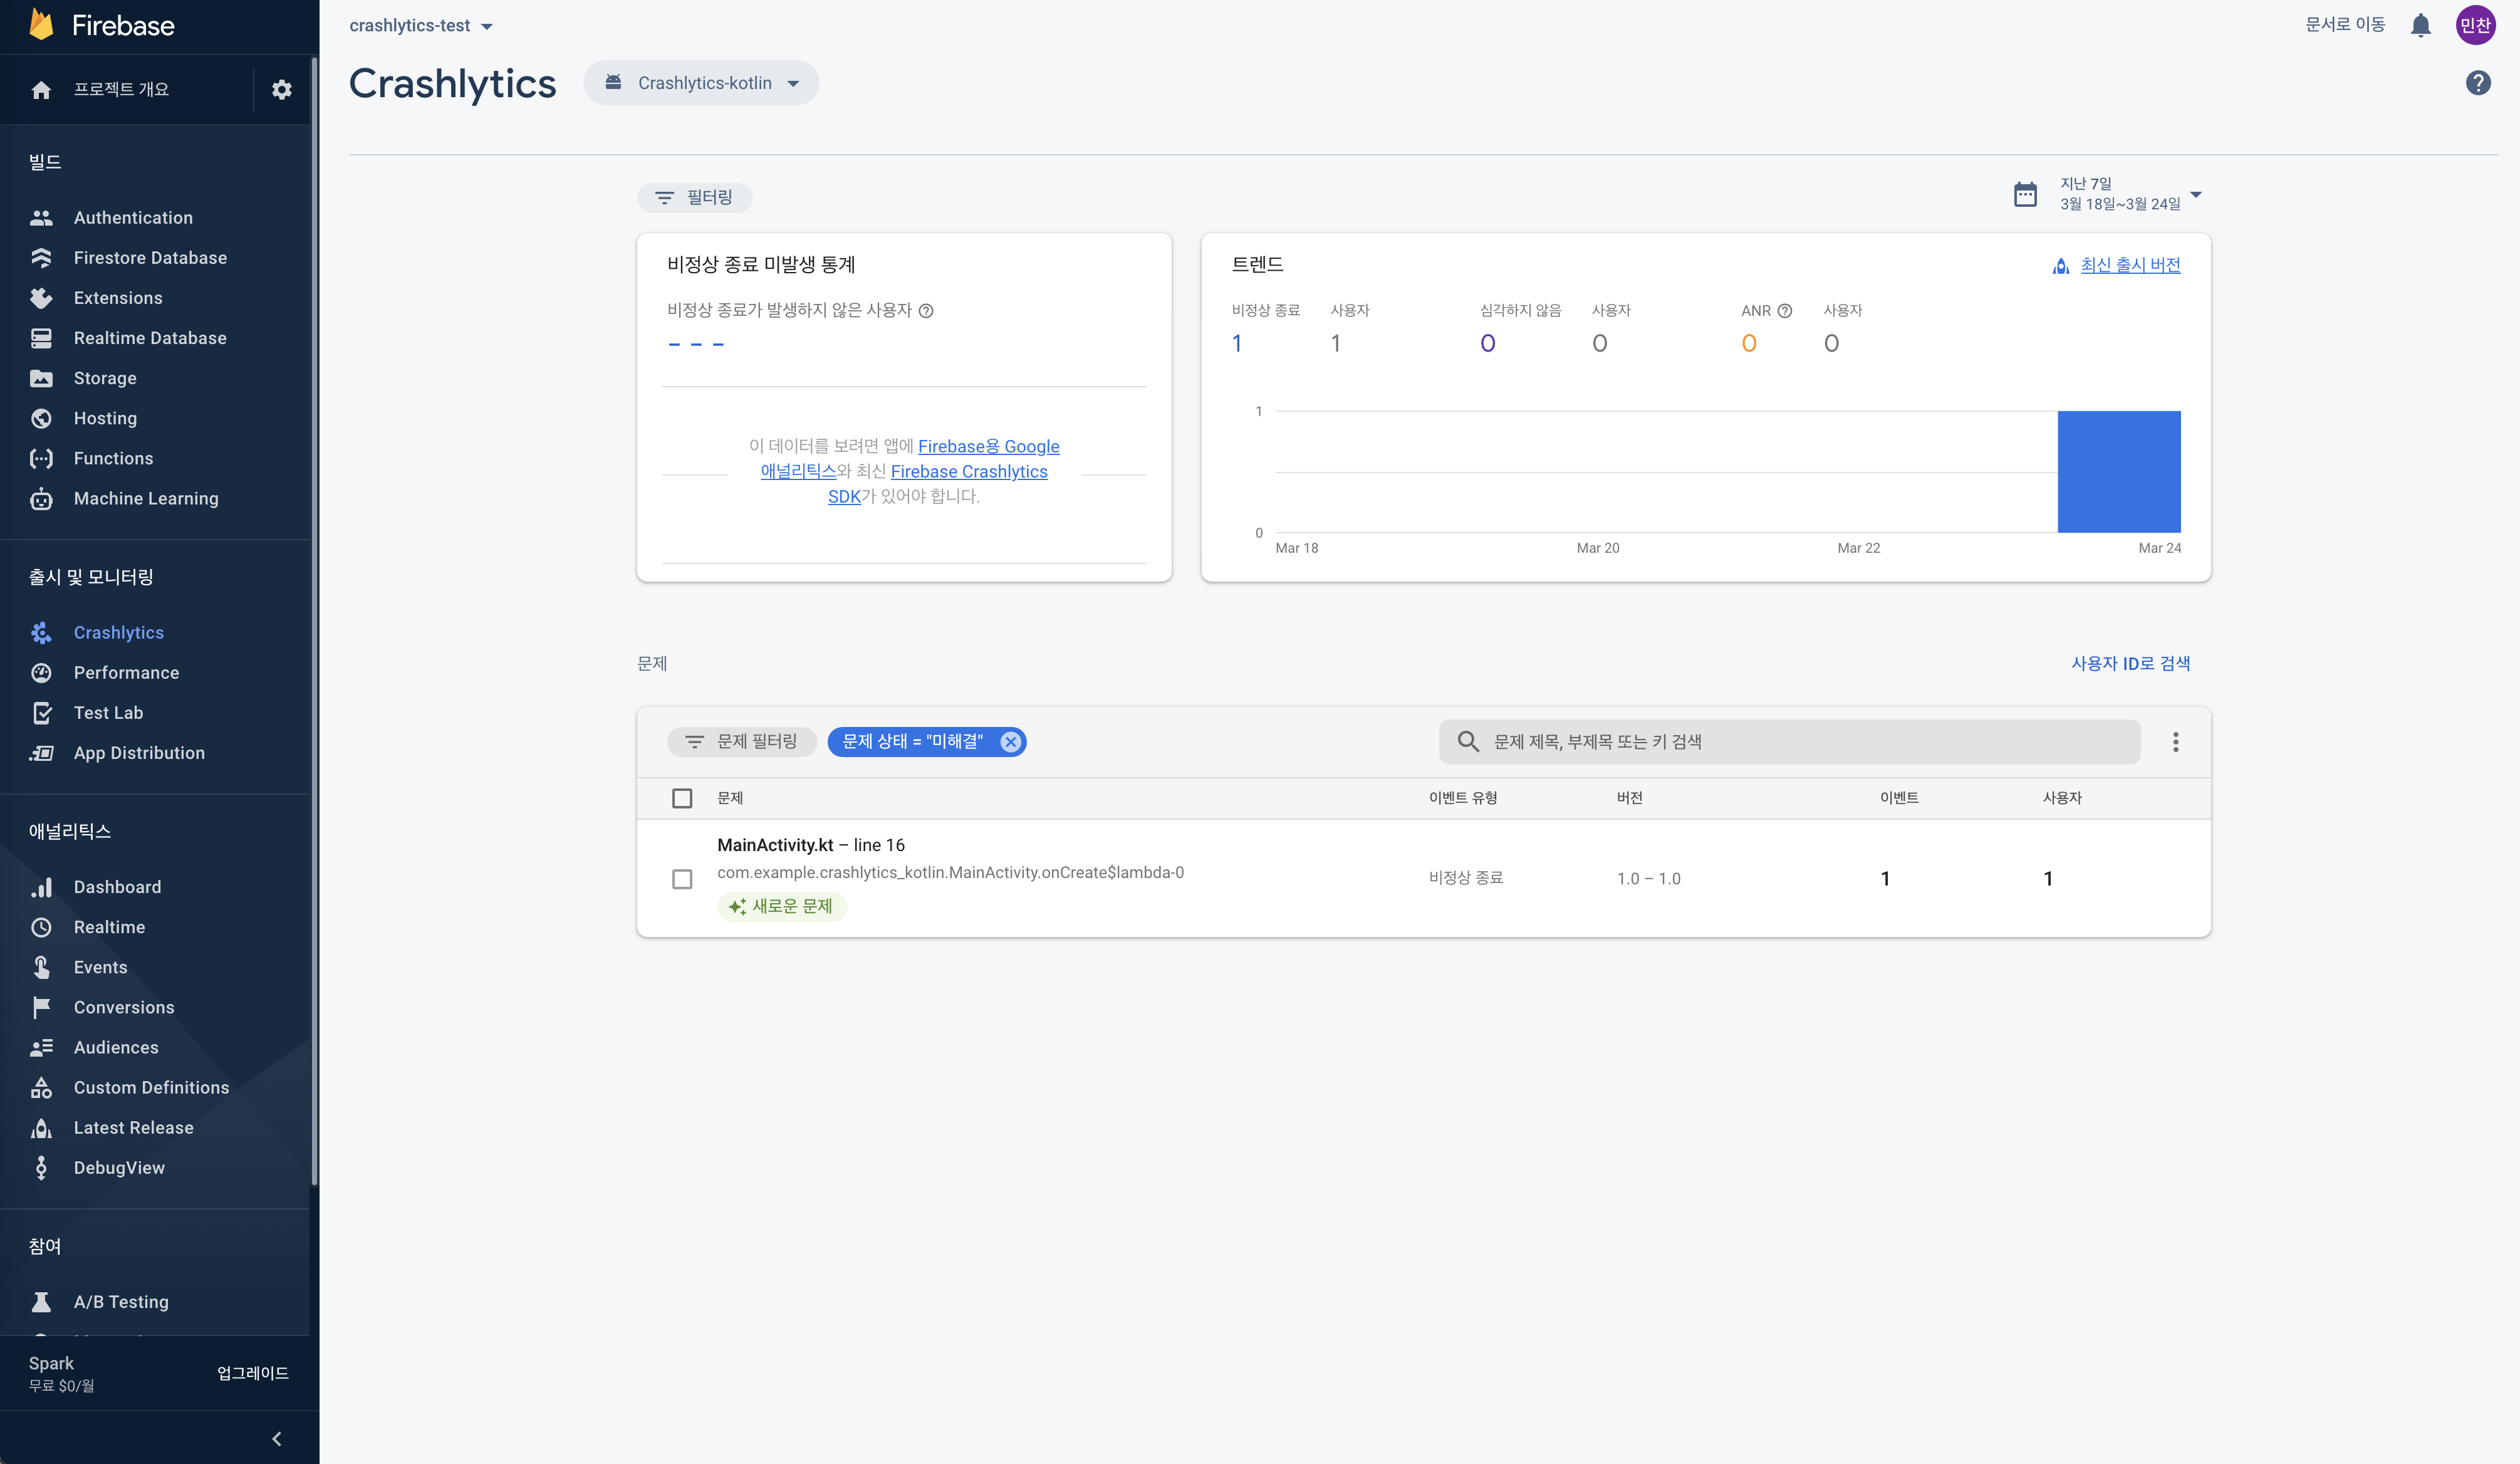Click the Analytics Dashboard bar-chart icon
2520x1464 pixels.
[x=41, y=887]
